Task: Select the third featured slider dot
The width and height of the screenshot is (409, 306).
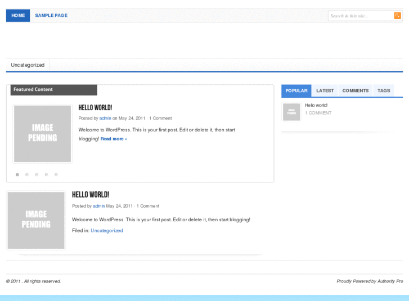Action: (x=37, y=175)
